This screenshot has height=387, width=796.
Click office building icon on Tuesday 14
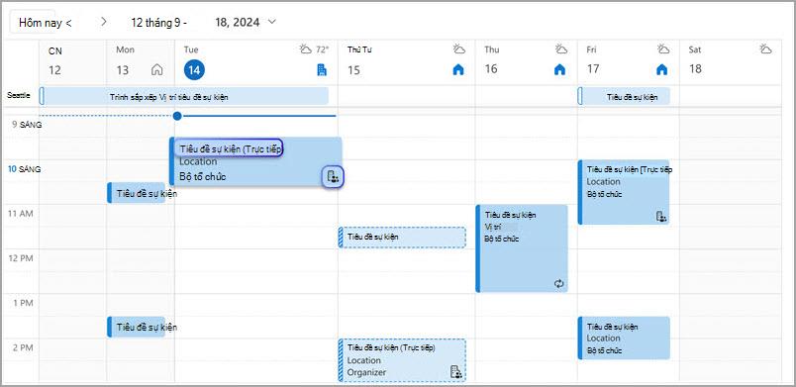click(x=322, y=70)
